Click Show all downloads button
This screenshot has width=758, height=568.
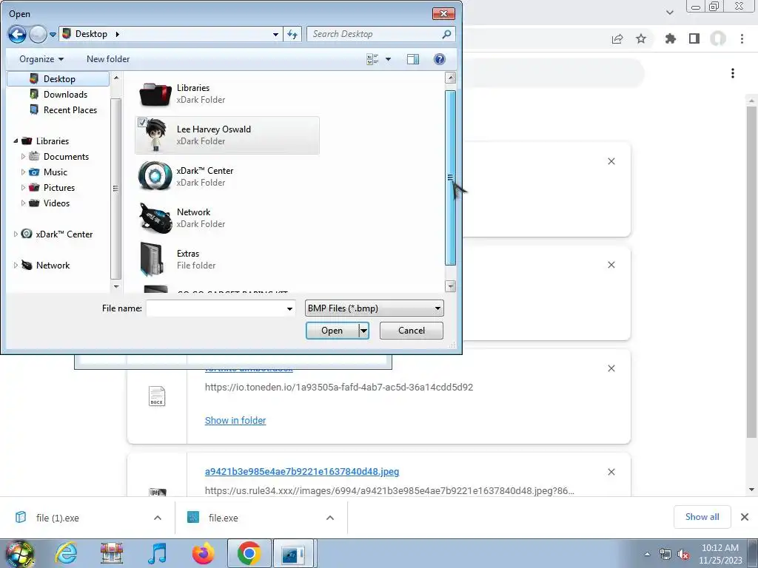pyautogui.click(x=702, y=517)
